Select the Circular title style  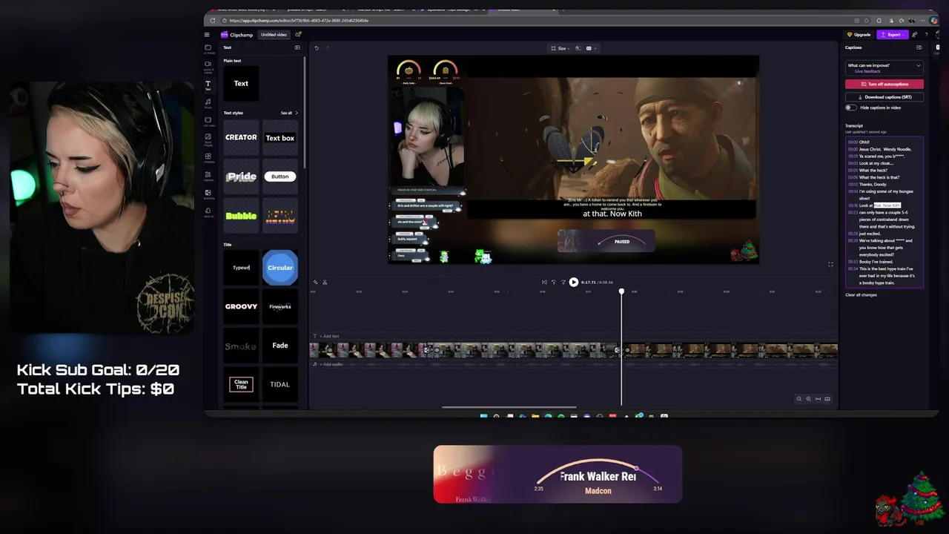280,268
